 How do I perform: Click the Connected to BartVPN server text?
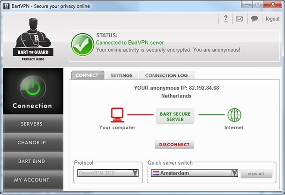[130, 43]
